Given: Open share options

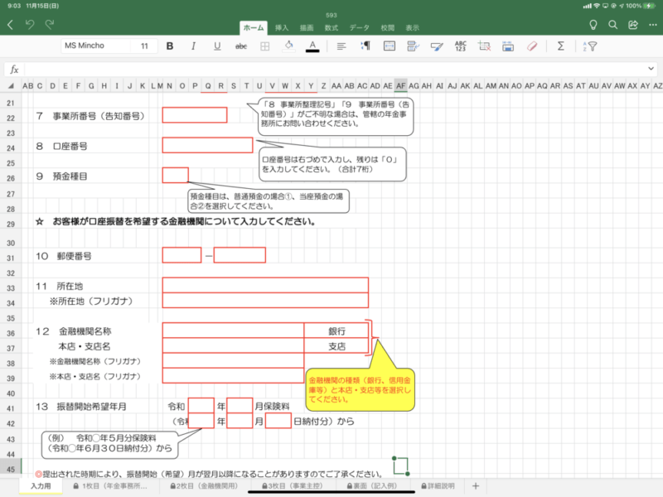Looking at the screenshot, I should (633, 25).
